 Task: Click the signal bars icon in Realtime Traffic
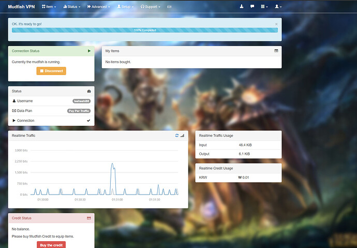point(182,136)
